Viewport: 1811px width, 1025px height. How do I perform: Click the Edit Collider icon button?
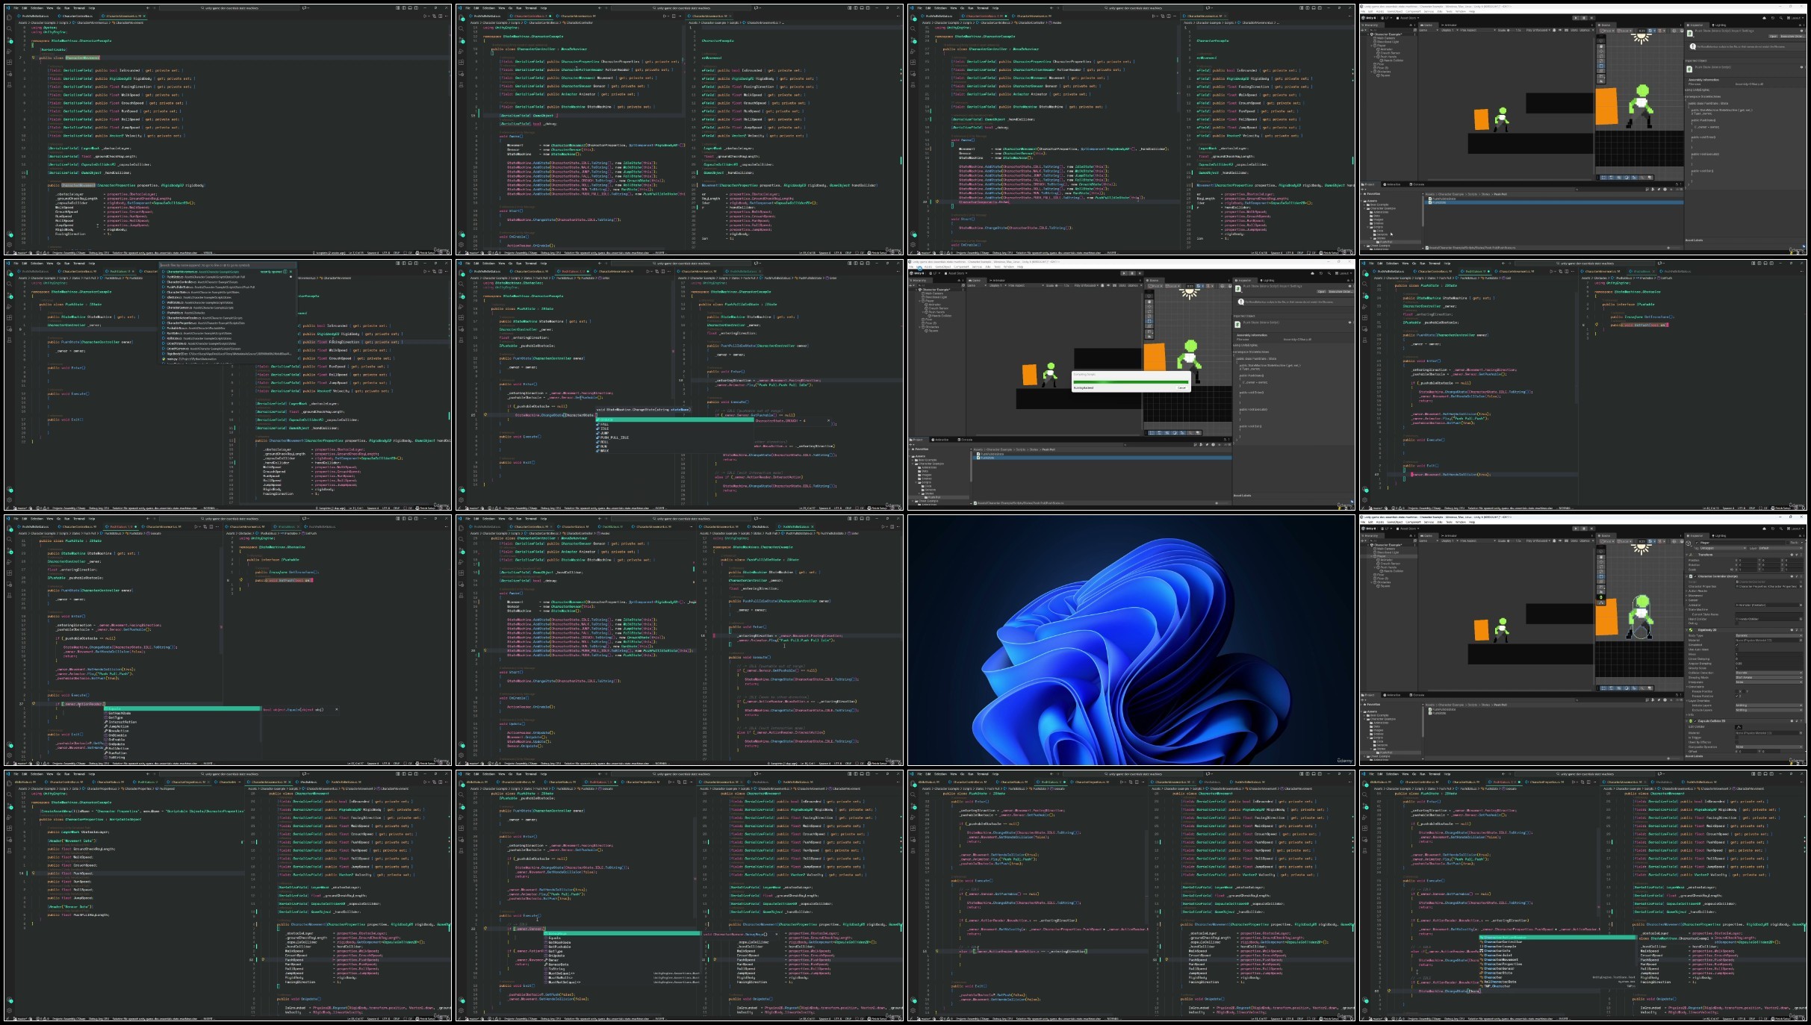point(1739,727)
